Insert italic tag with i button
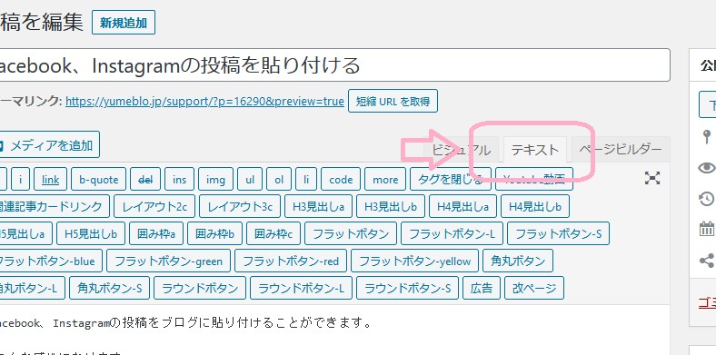This screenshot has width=716, height=355. point(21,180)
